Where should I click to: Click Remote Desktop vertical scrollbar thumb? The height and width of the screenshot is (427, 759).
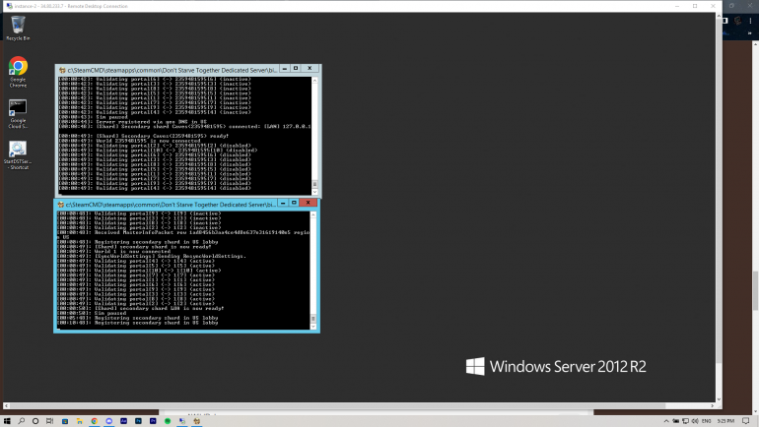[719, 192]
